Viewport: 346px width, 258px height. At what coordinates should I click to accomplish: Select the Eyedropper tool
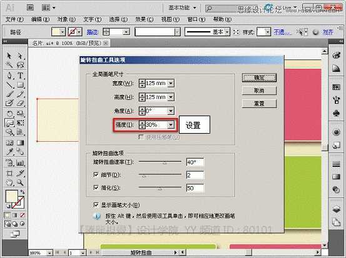click(x=9, y=152)
